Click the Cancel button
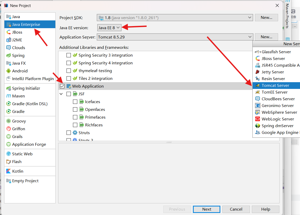The width and height of the screenshot is (300, 215). point(236,209)
